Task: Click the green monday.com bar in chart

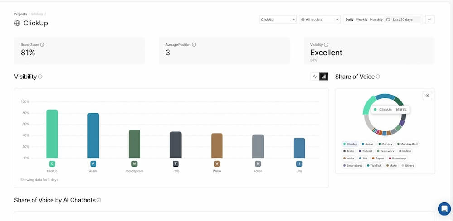Action: click(x=135, y=144)
